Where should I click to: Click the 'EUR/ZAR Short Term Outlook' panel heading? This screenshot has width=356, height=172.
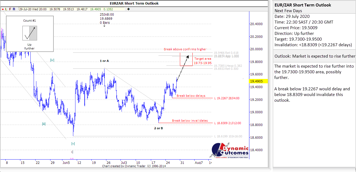pos(303,5)
